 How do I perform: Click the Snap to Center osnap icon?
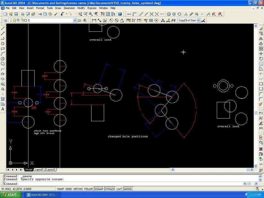(x=169, y=14)
